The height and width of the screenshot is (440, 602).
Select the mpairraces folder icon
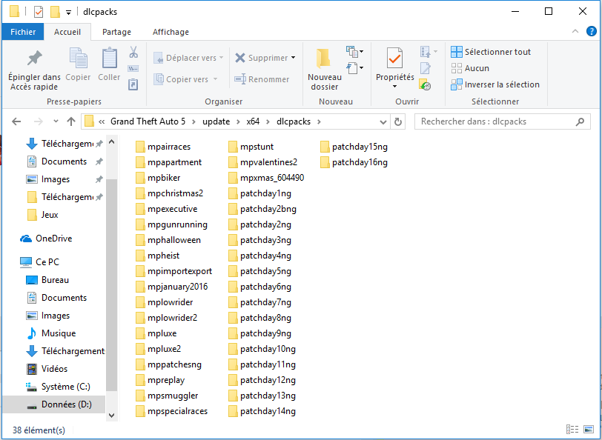pos(141,147)
